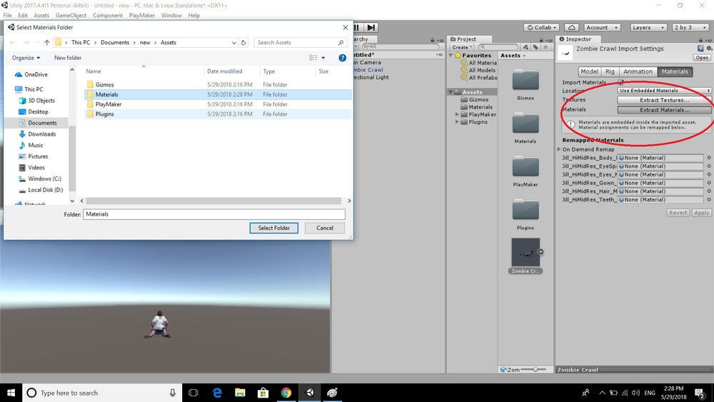Switch to the Animation tab
The image size is (714, 402).
638,71
